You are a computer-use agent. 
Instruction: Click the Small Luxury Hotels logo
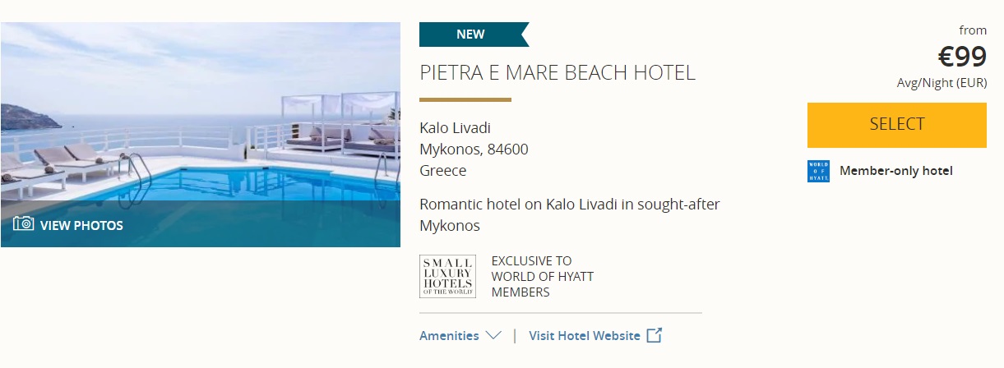(x=447, y=276)
